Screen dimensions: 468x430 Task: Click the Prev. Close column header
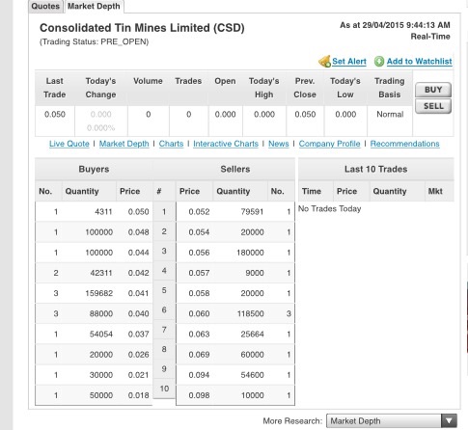tap(305, 88)
